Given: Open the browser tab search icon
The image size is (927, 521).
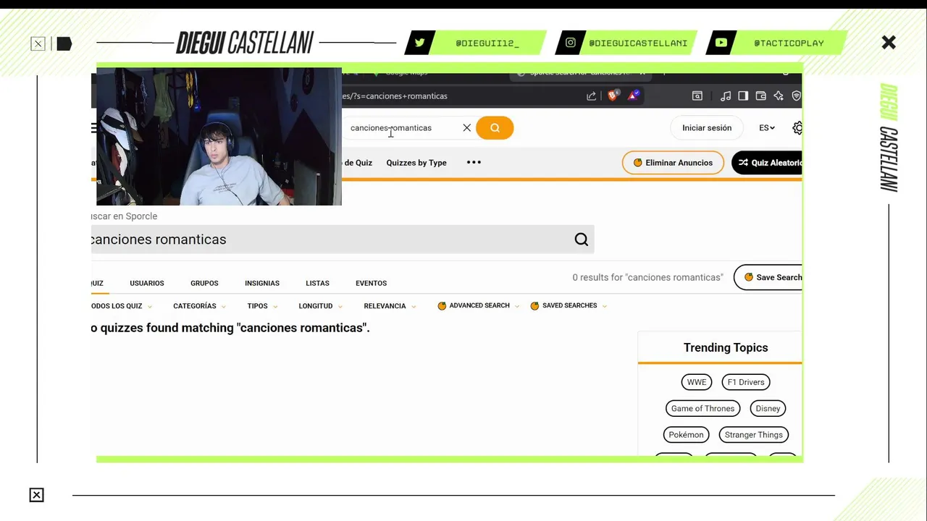Looking at the screenshot, I should click(x=697, y=96).
